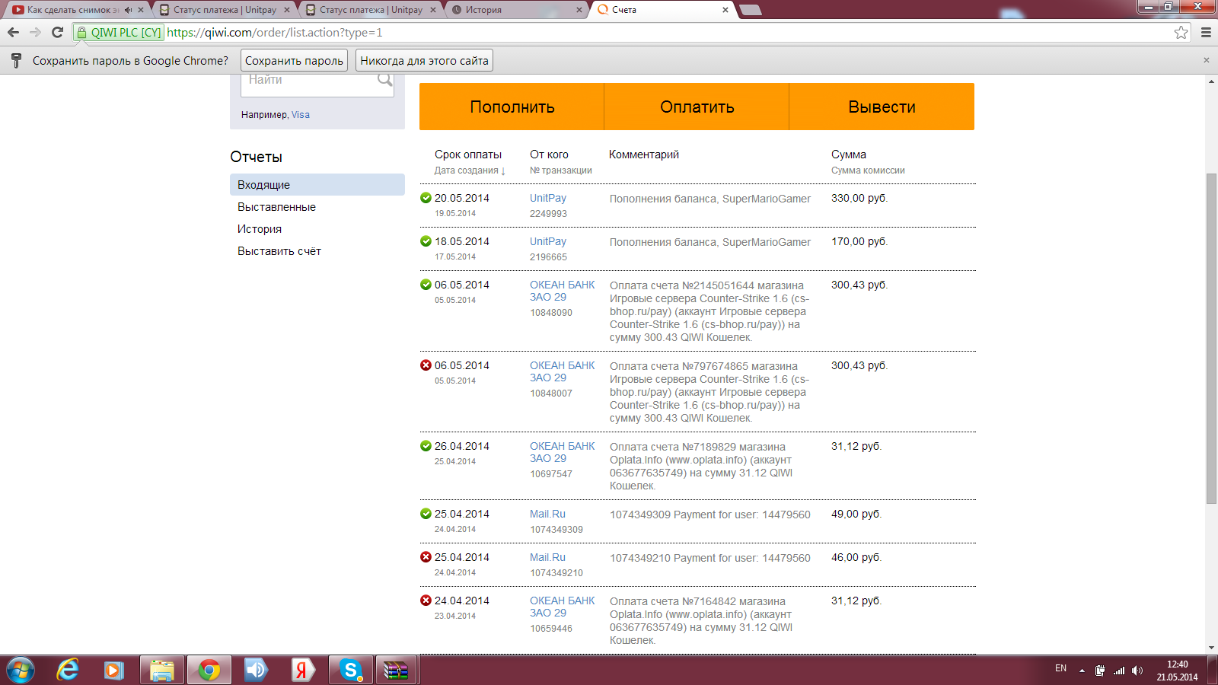The height and width of the screenshot is (685, 1218).
Task: Click the Вывести button
Action: point(882,107)
